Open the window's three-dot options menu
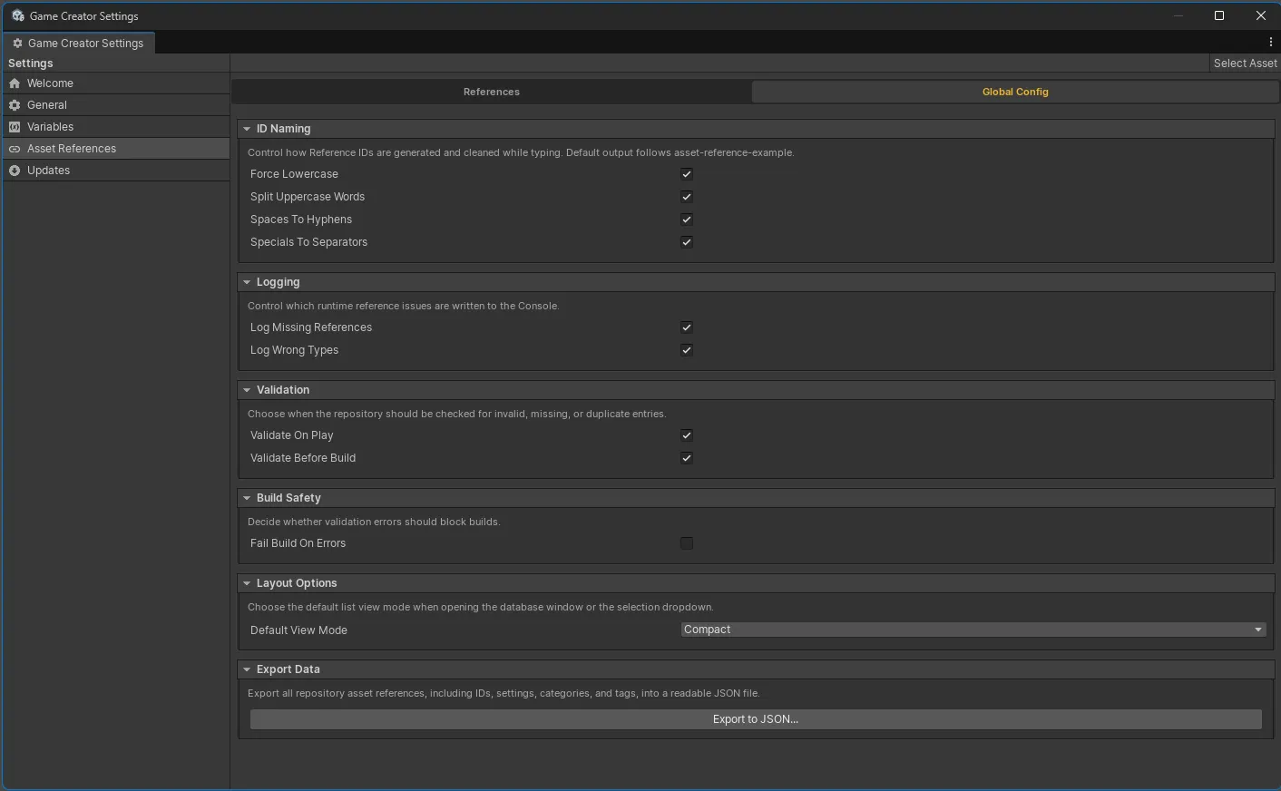The image size is (1281, 791). [1270, 43]
